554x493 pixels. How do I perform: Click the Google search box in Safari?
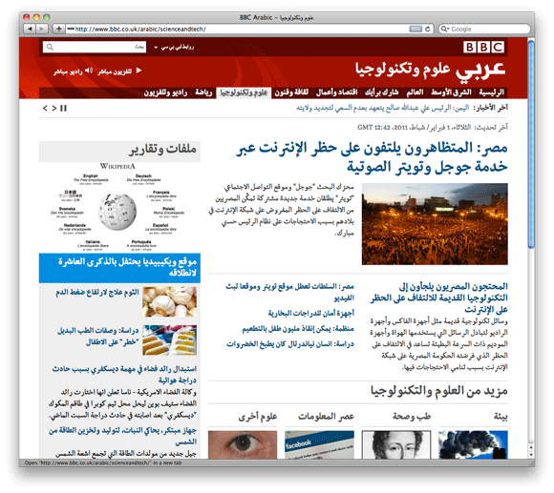pos(484,29)
